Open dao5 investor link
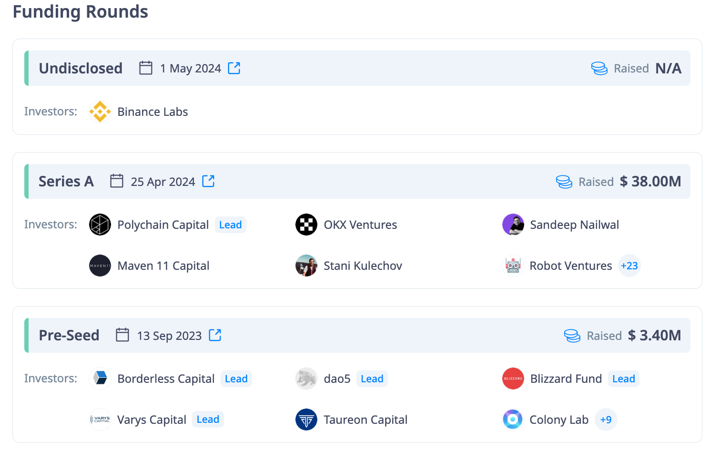 [x=337, y=378]
